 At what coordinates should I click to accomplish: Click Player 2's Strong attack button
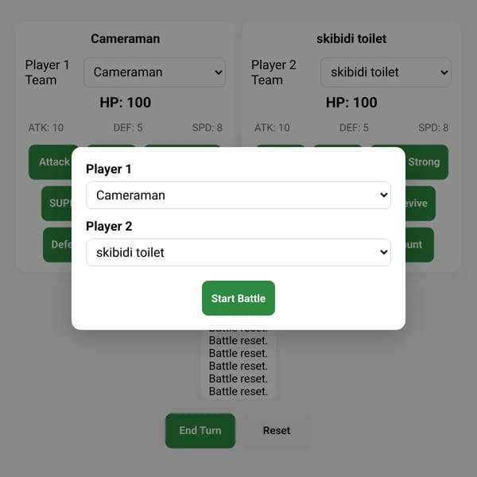click(x=426, y=162)
